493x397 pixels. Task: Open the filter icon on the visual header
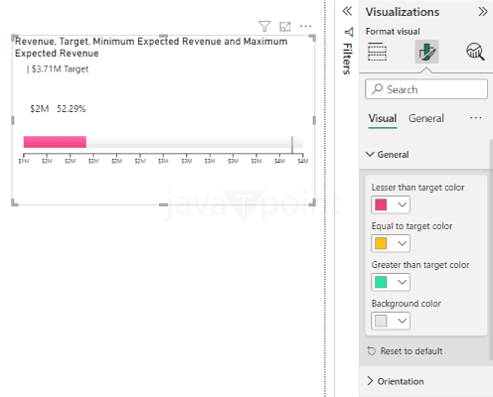click(x=264, y=26)
